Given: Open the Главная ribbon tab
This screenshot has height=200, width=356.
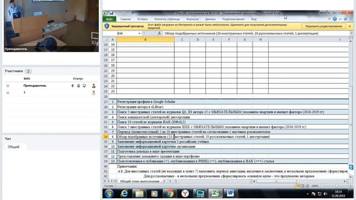Looking at the screenshot, I should coord(126,19).
